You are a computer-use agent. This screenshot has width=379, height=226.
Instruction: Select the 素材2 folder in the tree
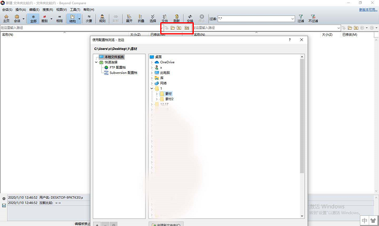pyautogui.click(x=169, y=99)
